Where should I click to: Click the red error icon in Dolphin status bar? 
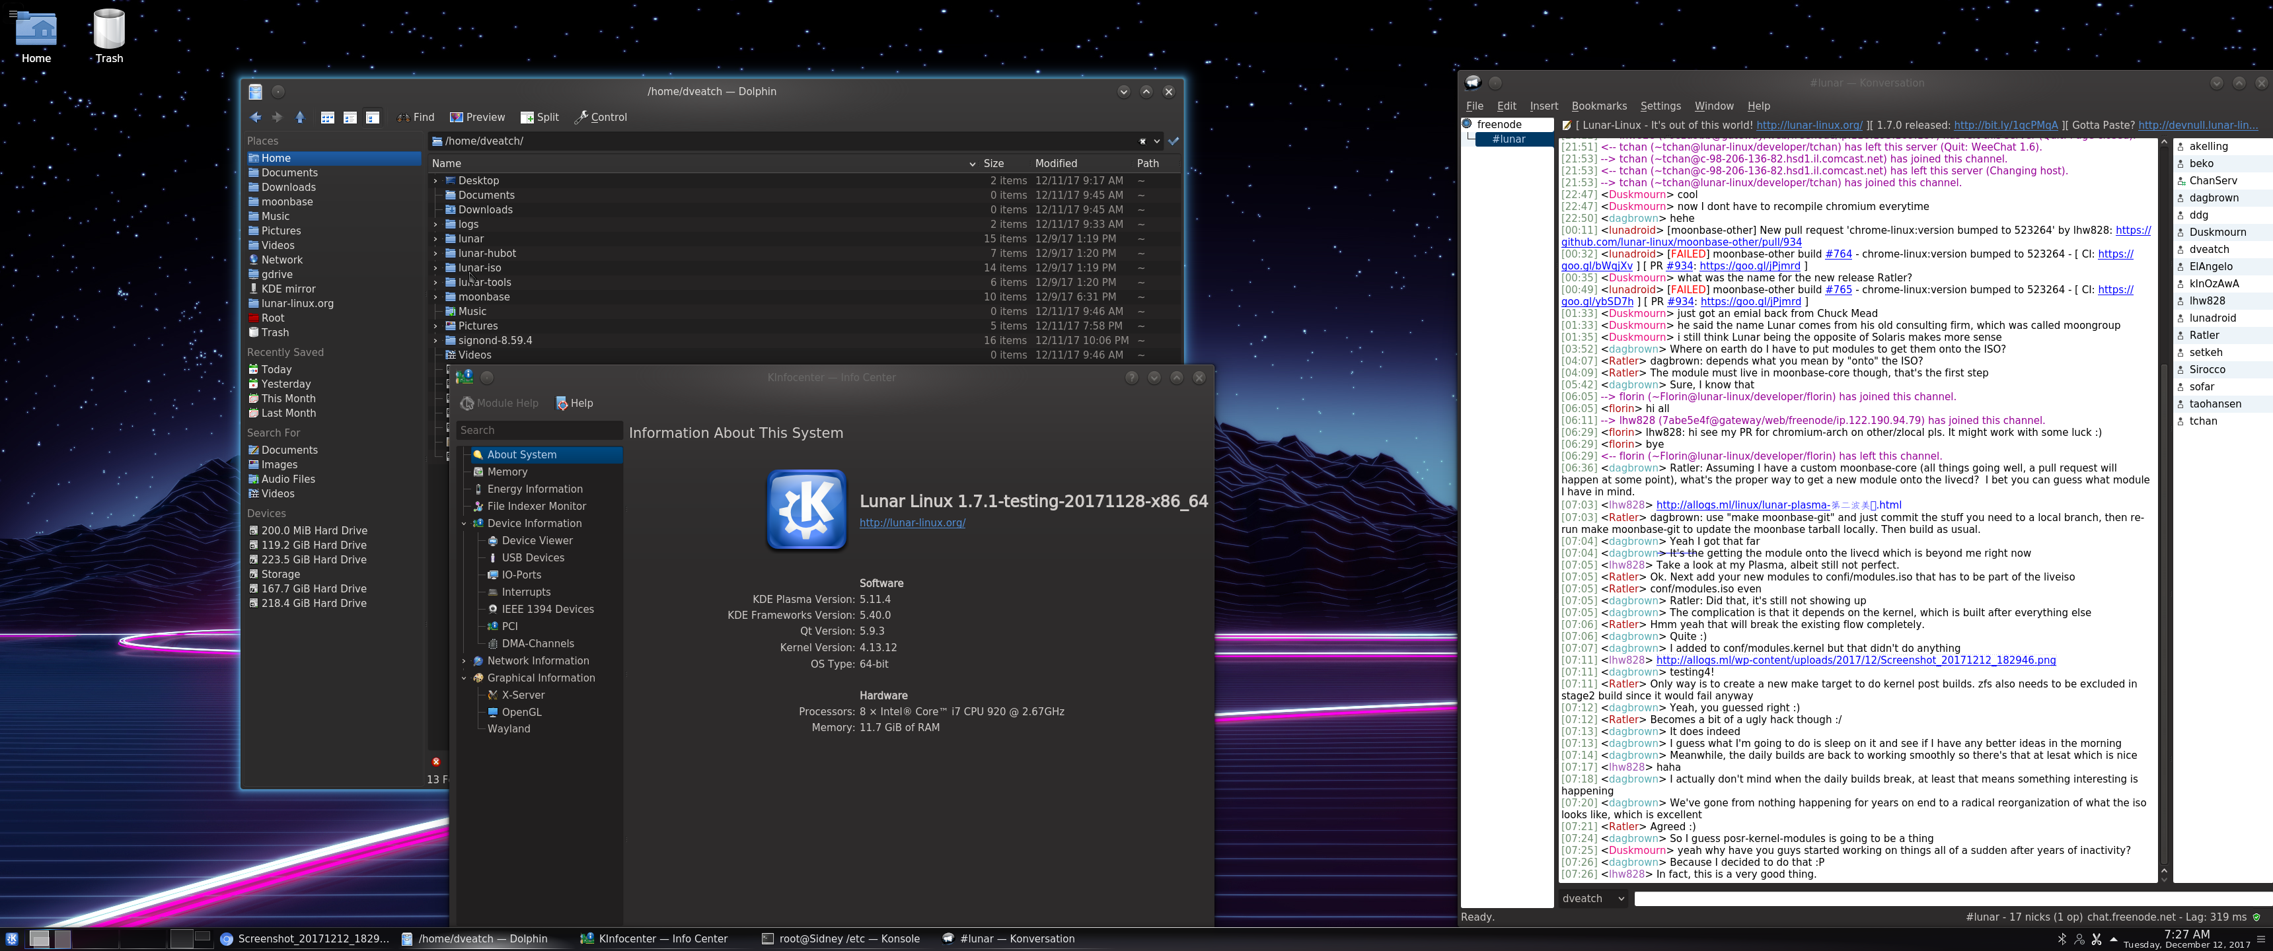tap(436, 761)
